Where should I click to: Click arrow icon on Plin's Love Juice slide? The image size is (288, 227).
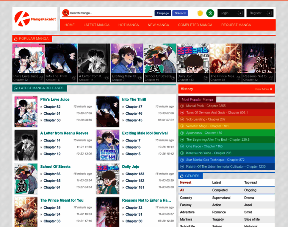click(x=41, y=78)
